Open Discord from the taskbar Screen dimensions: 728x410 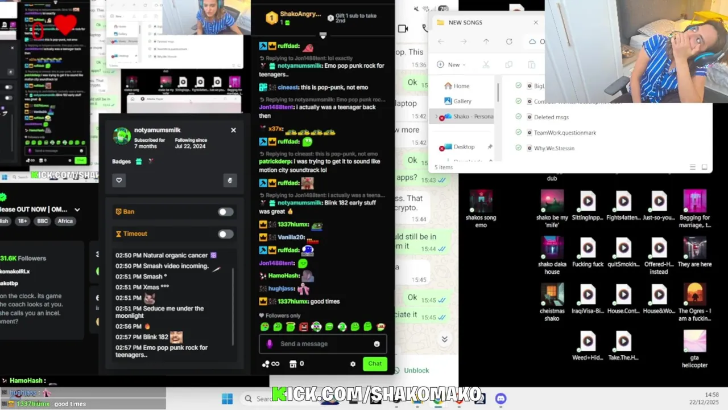tap(500, 399)
